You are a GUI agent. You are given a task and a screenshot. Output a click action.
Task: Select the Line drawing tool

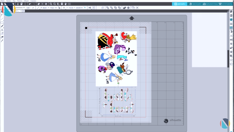pos(2,19)
